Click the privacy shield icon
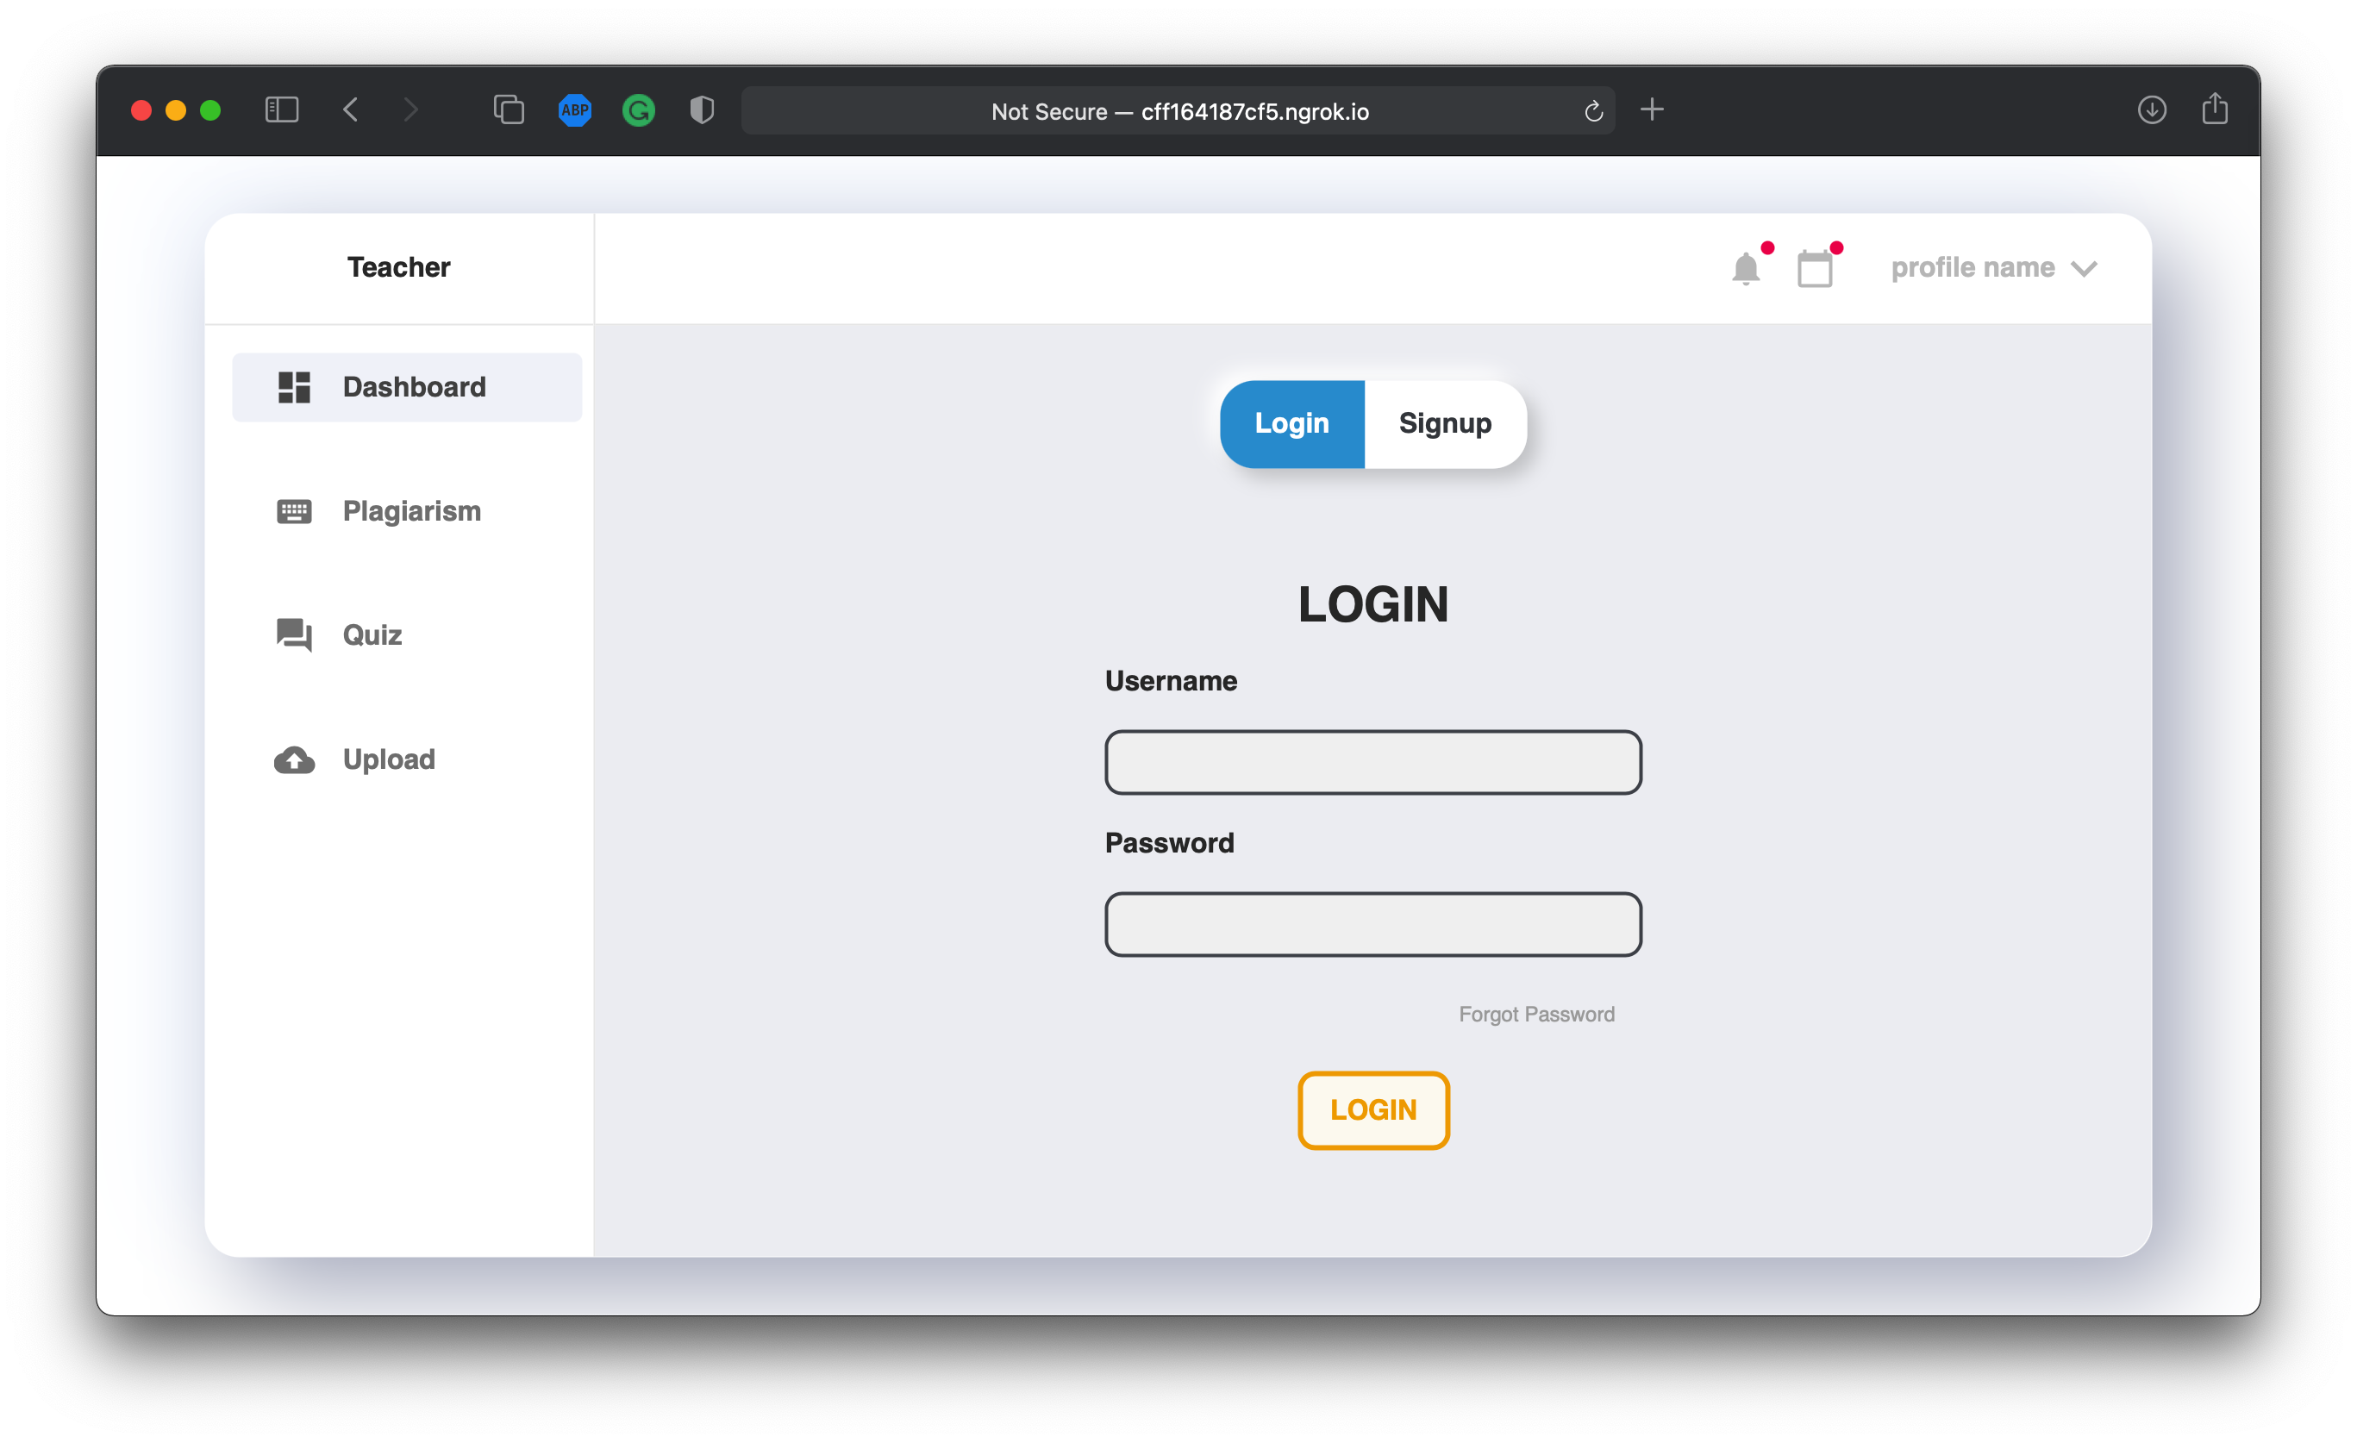Image resolution: width=2357 pixels, height=1443 pixels. click(702, 110)
